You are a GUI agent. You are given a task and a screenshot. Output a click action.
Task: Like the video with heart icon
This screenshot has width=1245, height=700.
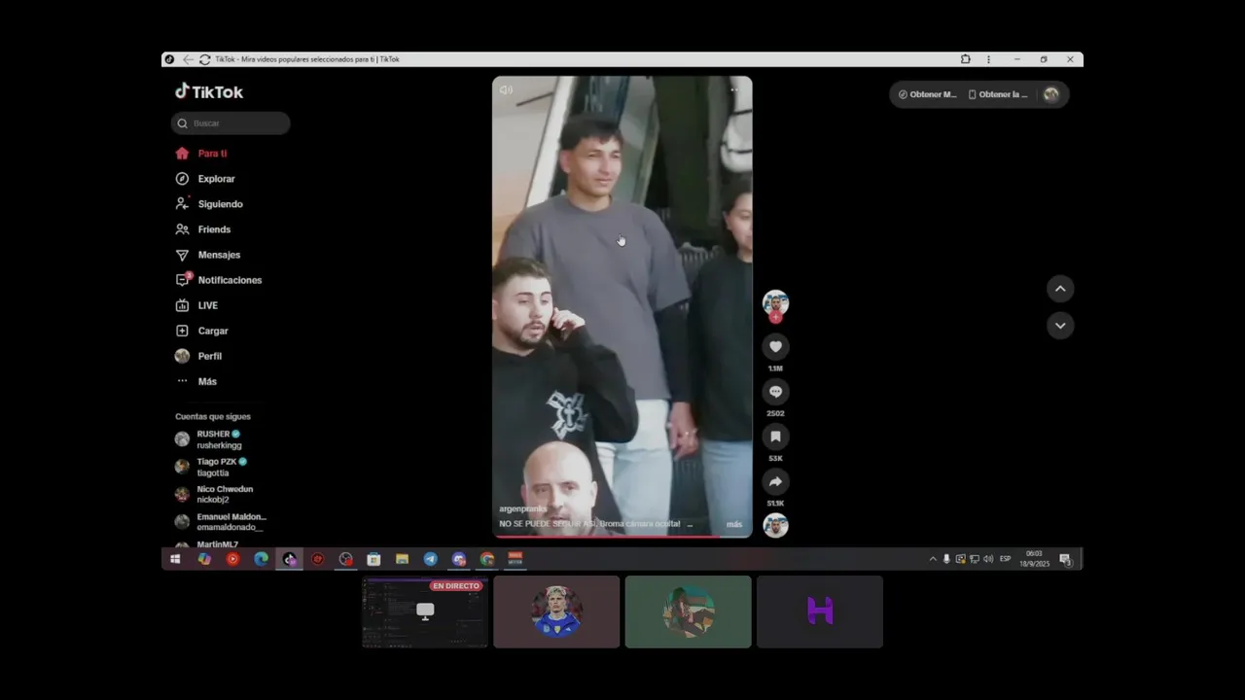tap(775, 346)
